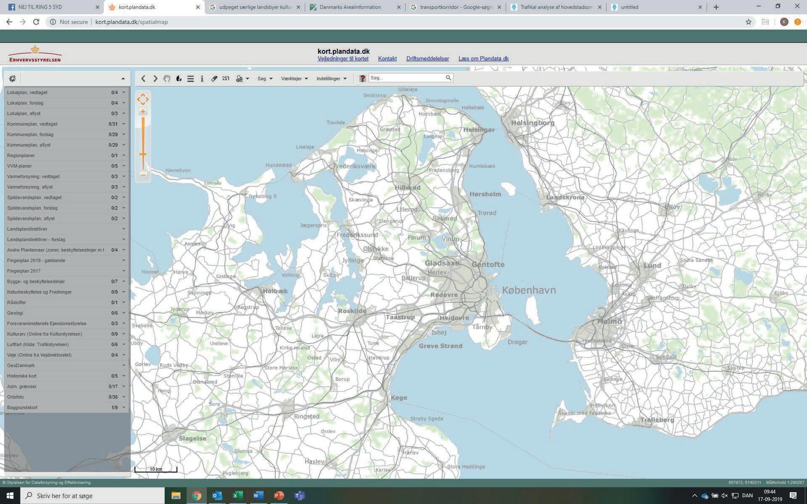Click the red question mark help icon
The image size is (807, 504).
point(362,78)
